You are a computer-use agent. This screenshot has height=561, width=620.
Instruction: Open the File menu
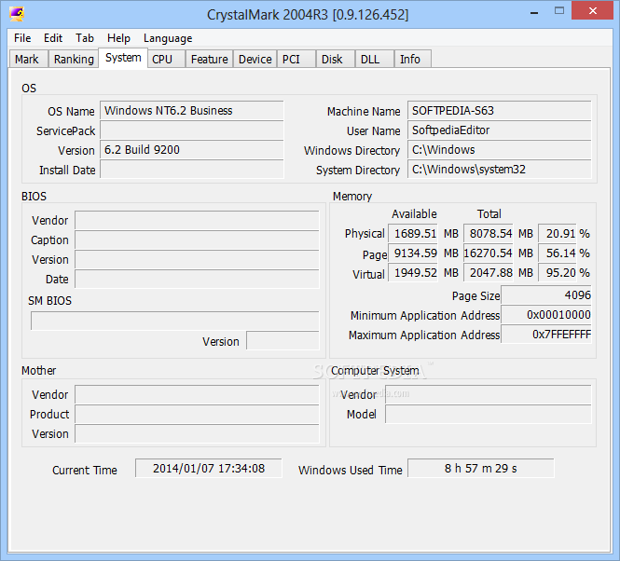[22, 38]
